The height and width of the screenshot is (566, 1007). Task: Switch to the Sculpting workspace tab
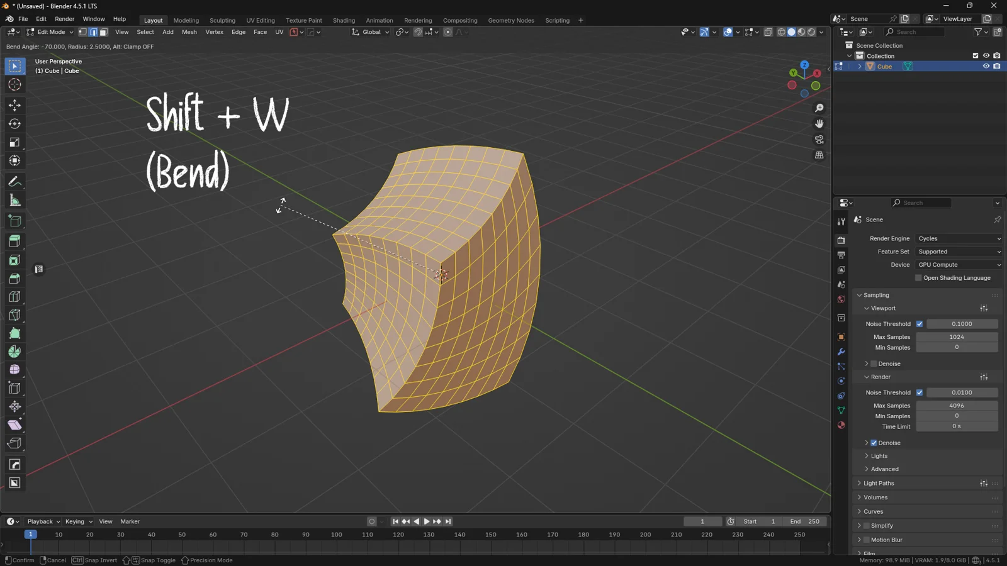(222, 20)
